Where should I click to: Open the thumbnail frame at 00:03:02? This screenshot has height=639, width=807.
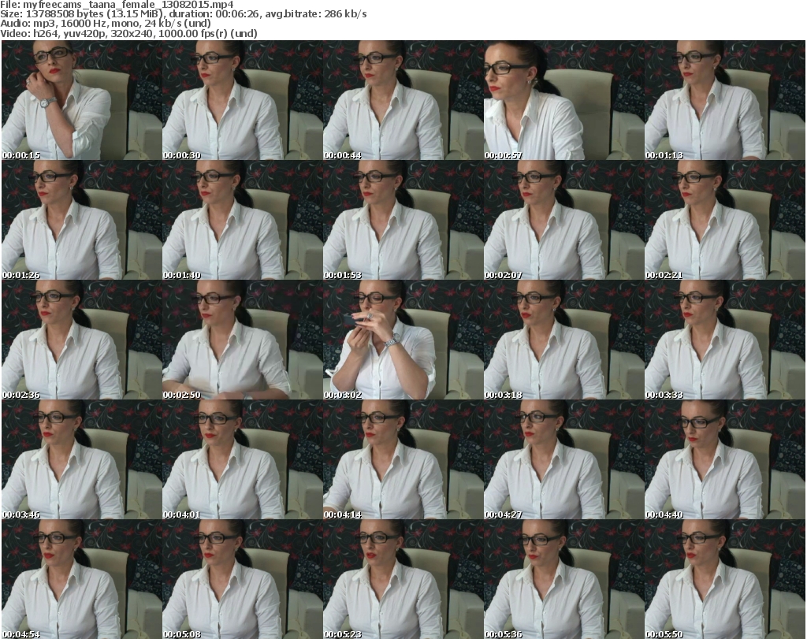click(x=403, y=340)
